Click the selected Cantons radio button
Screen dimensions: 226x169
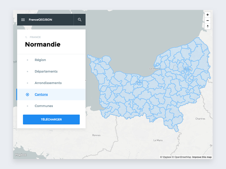[27, 94]
